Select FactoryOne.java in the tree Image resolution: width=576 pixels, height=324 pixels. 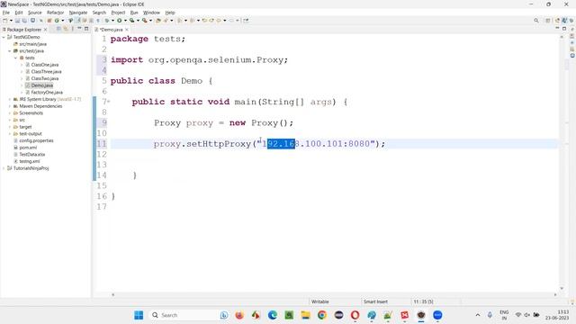pyautogui.click(x=47, y=92)
